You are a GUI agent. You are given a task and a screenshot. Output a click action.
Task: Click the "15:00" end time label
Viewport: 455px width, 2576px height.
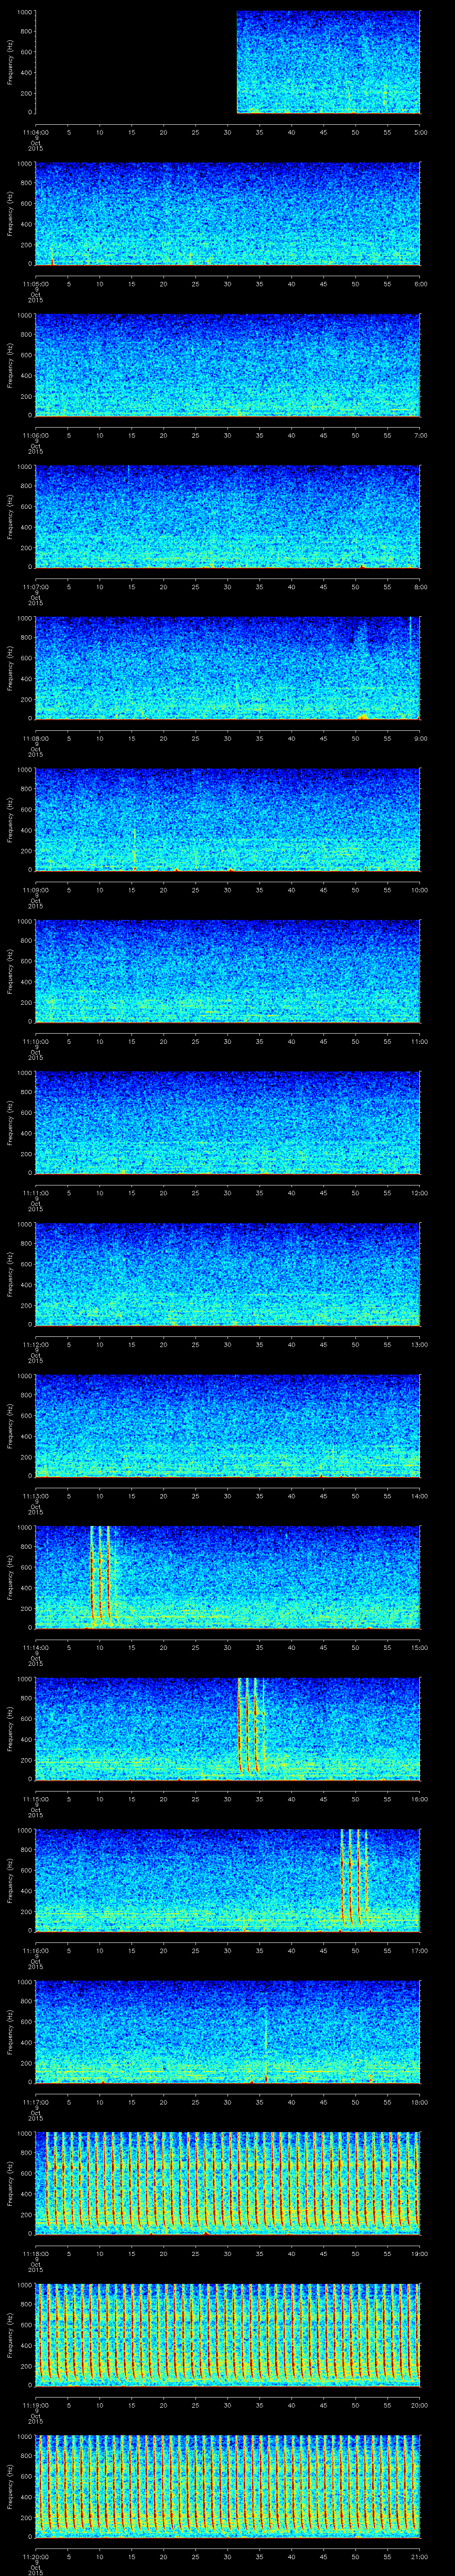pyautogui.click(x=419, y=1647)
